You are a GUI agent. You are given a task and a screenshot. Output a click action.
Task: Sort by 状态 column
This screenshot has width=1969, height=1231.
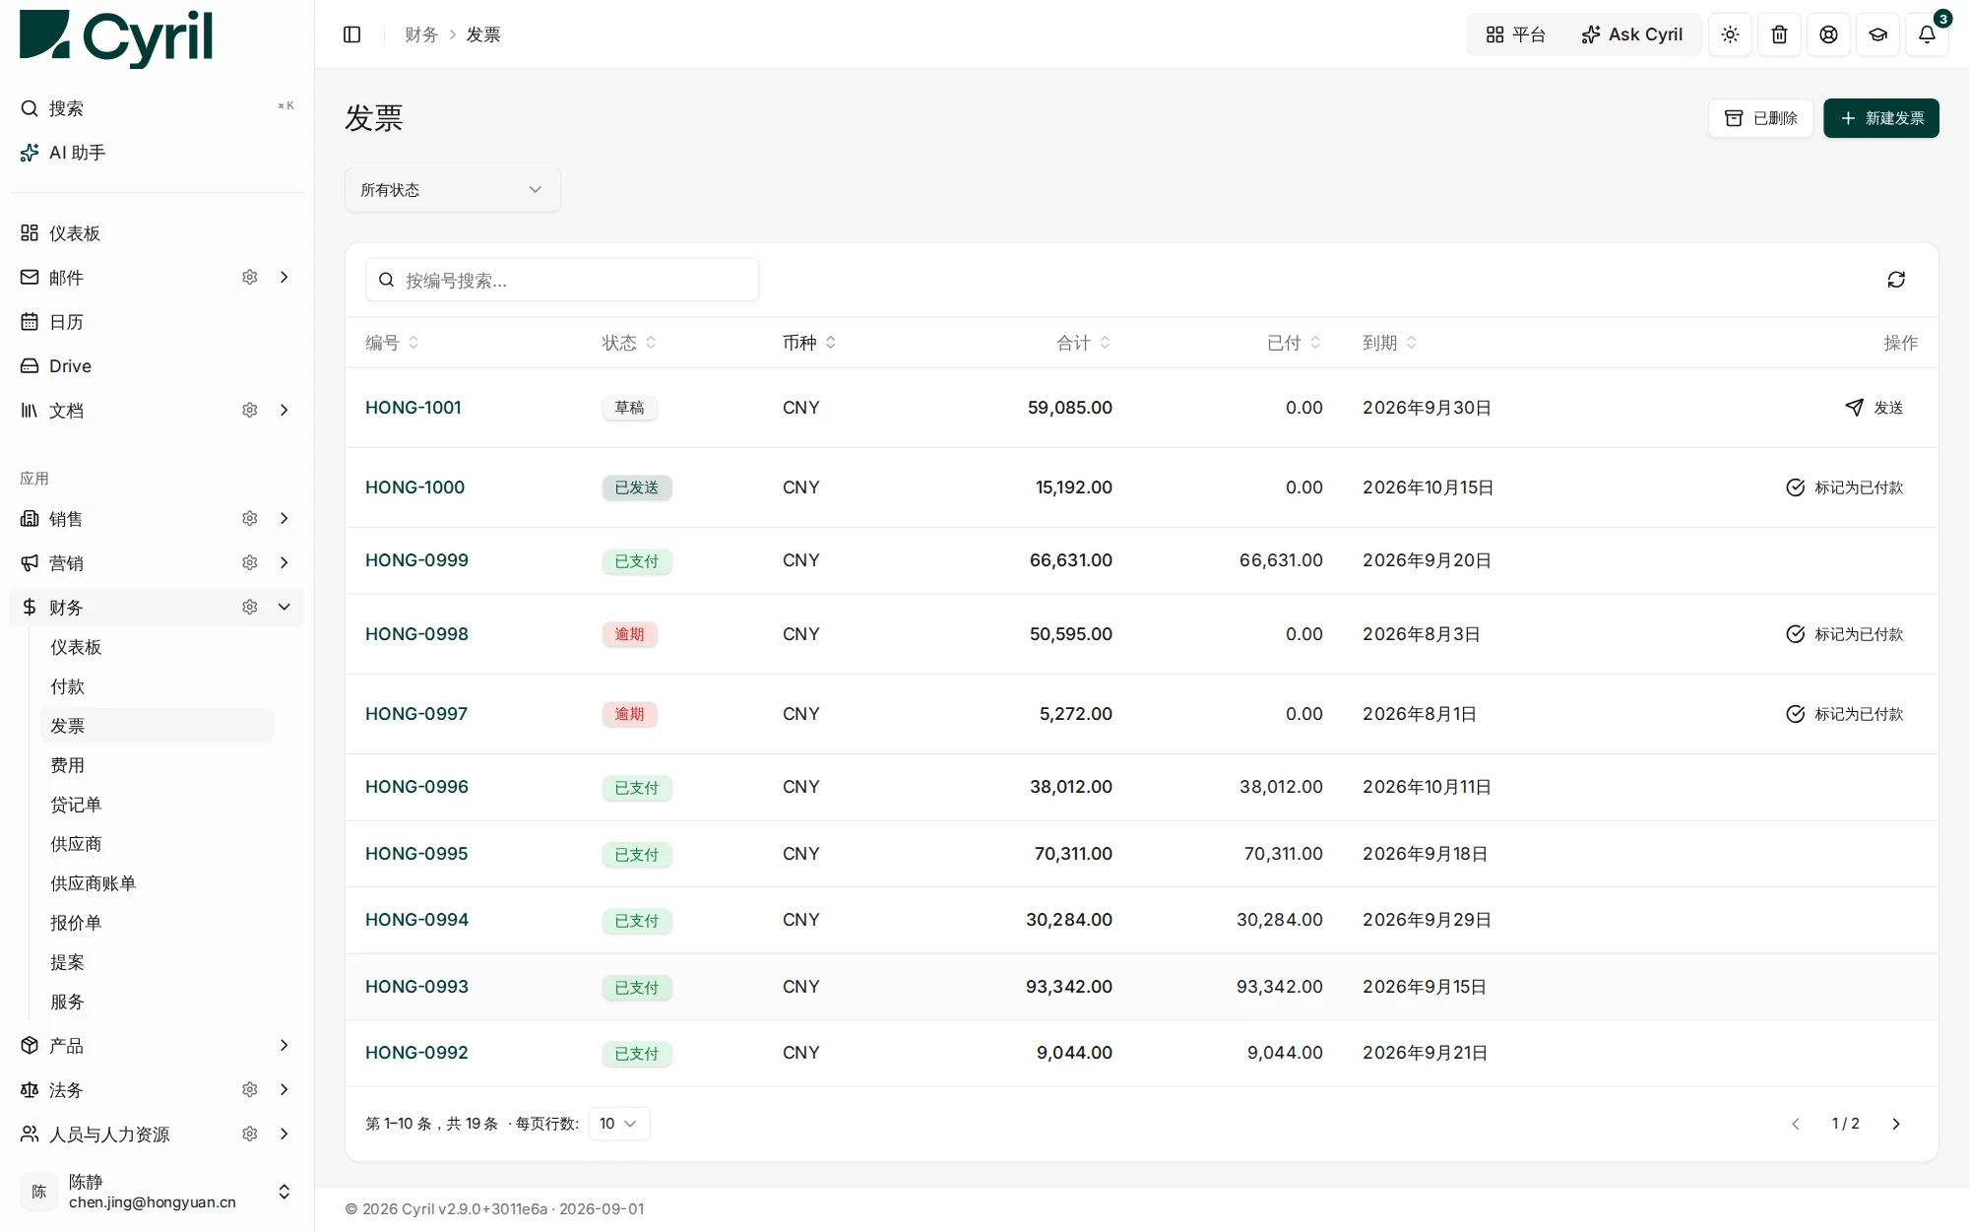pos(629,343)
